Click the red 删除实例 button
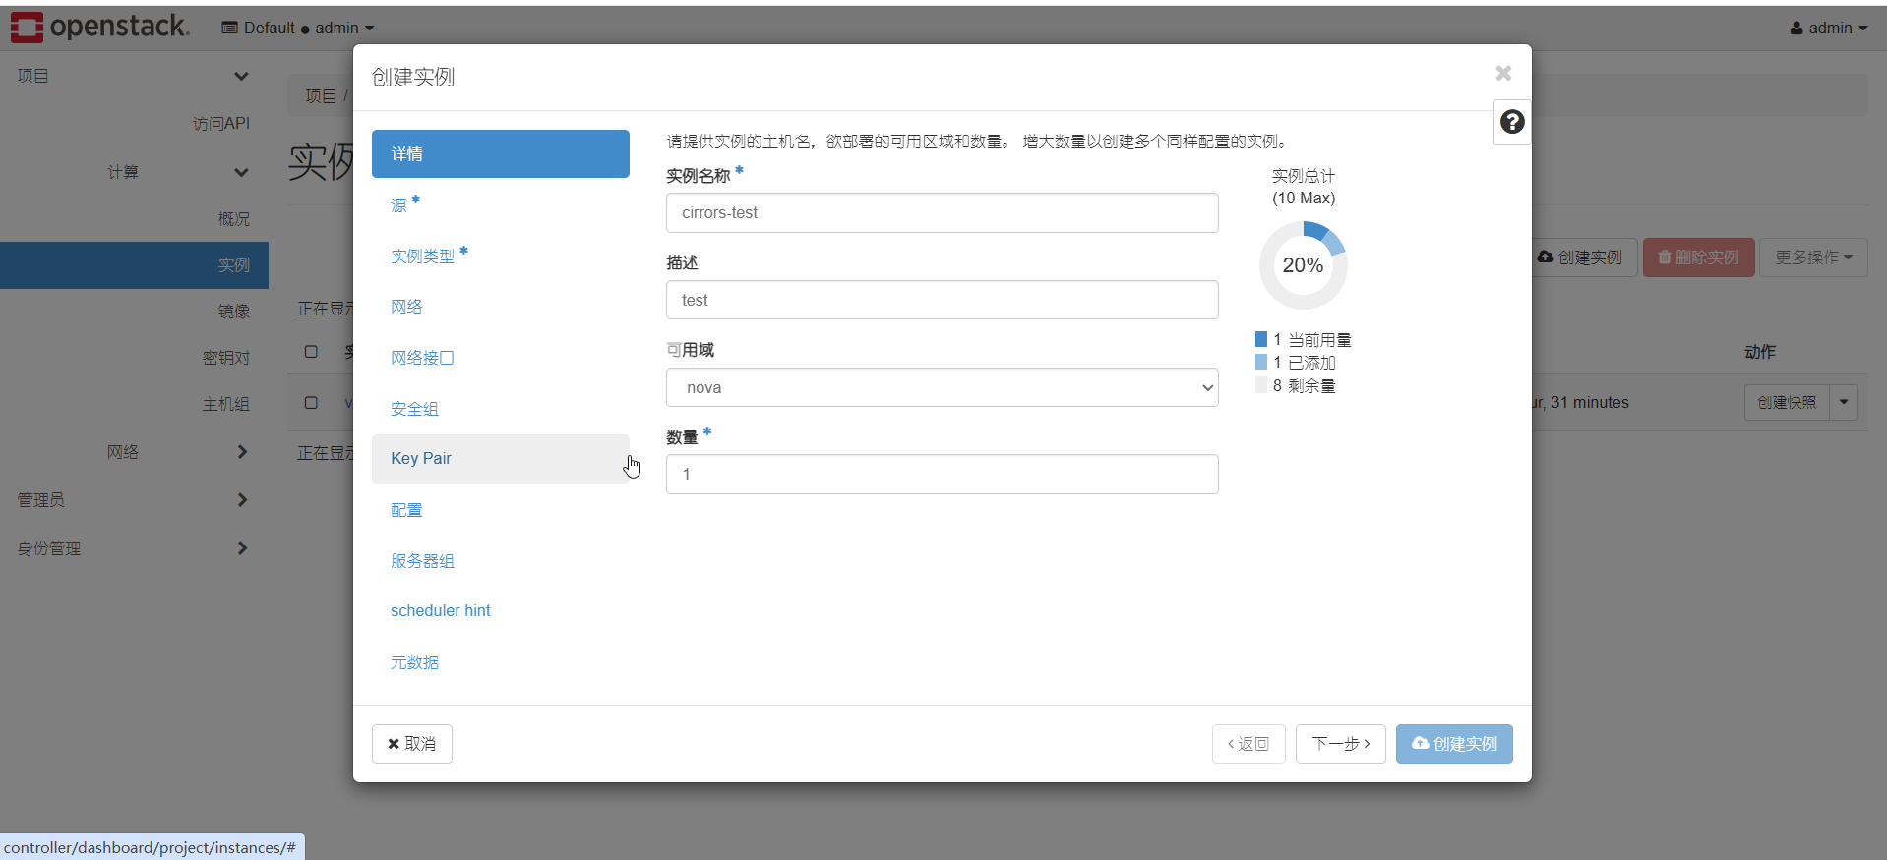Image resolution: width=1887 pixels, height=860 pixels. click(x=1699, y=258)
